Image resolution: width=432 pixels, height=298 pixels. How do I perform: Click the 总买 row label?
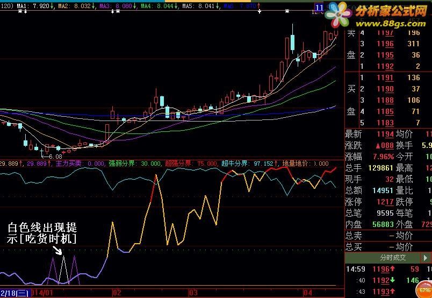pyautogui.click(x=354, y=247)
